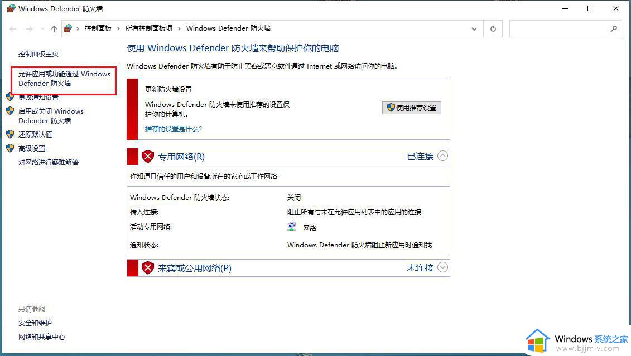Open the address bar history dropdown
This screenshot has width=631, height=356.
point(474,29)
